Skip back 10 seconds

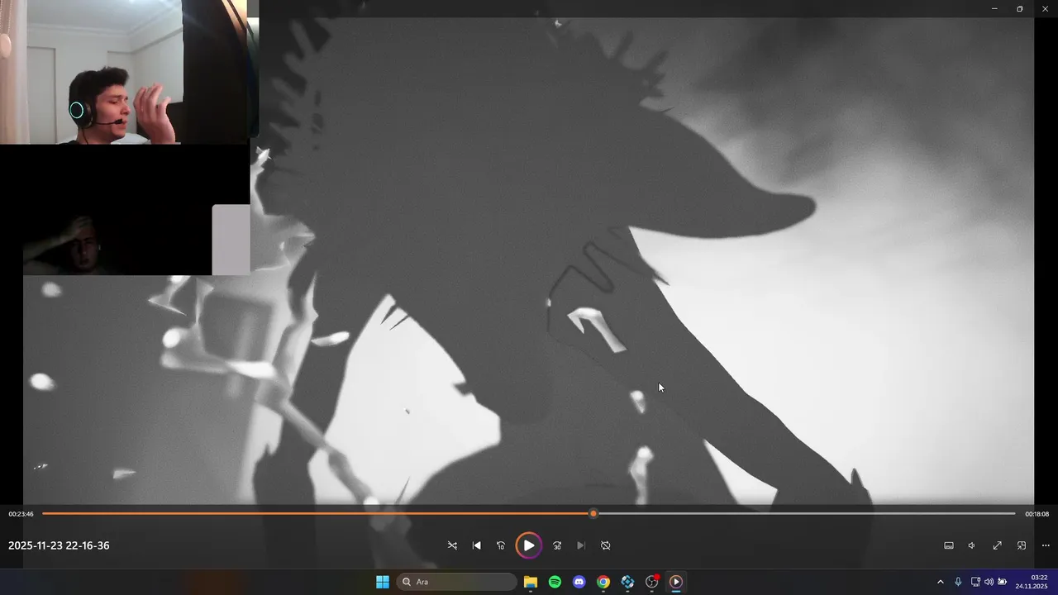pyautogui.click(x=500, y=545)
